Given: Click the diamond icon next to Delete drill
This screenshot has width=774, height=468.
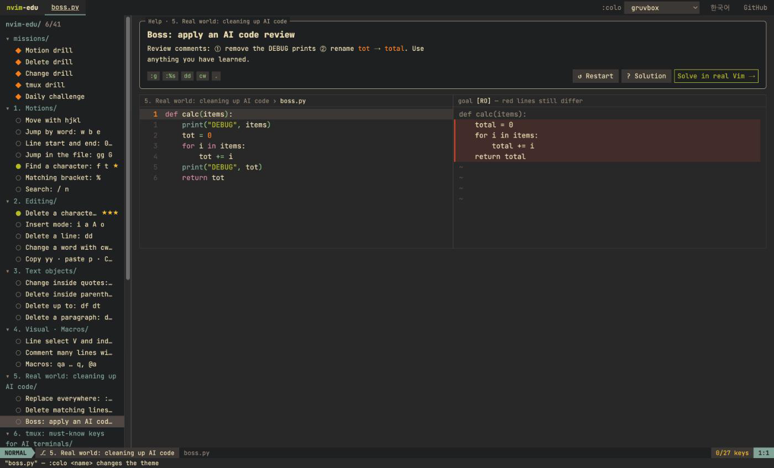Looking at the screenshot, I should click(18, 62).
